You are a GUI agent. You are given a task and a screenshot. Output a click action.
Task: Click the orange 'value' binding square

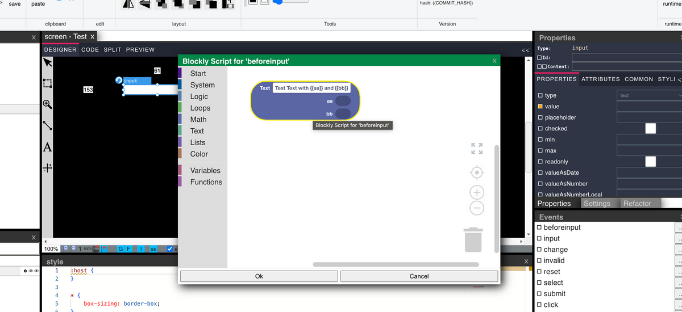click(x=540, y=107)
